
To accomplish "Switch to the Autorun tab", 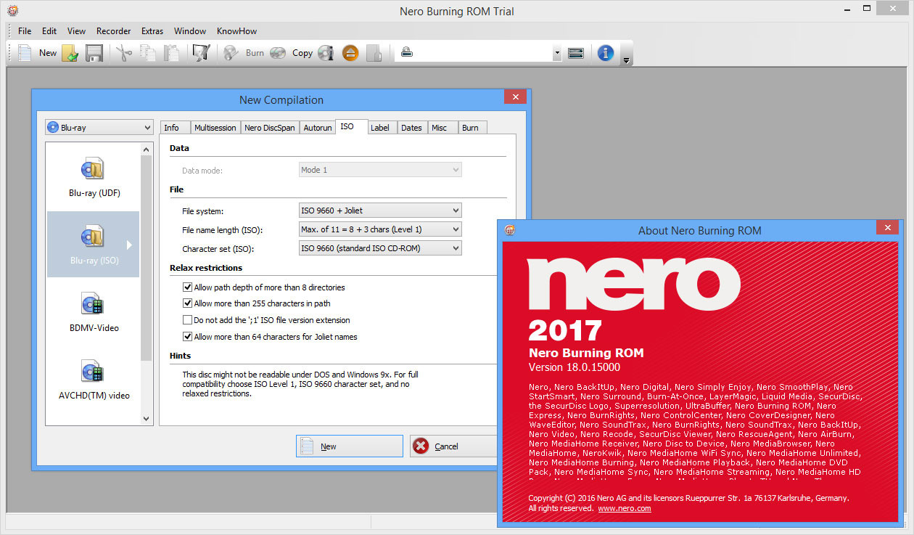I will tap(318, 128).
